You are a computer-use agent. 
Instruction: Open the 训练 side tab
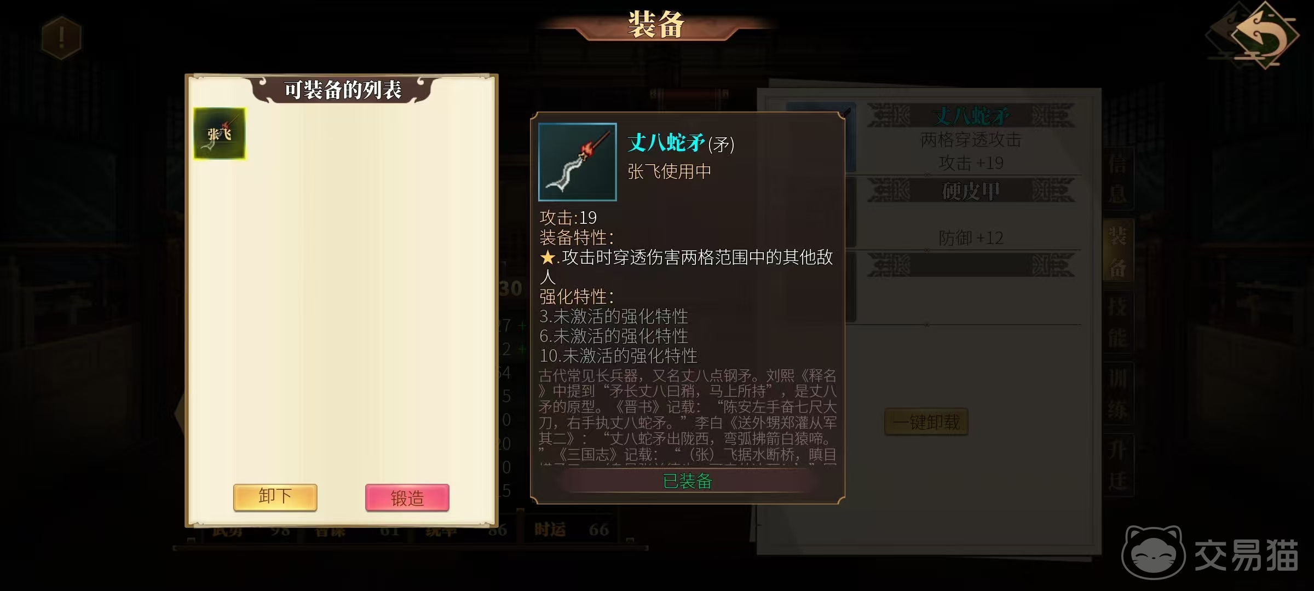1117,394
